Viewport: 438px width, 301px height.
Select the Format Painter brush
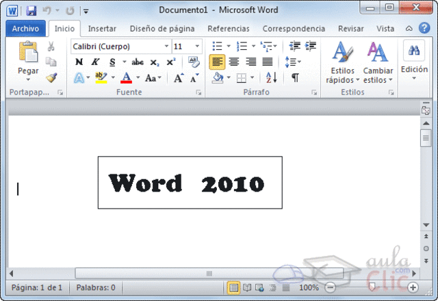pyautogui.click(x=51, y=78)
